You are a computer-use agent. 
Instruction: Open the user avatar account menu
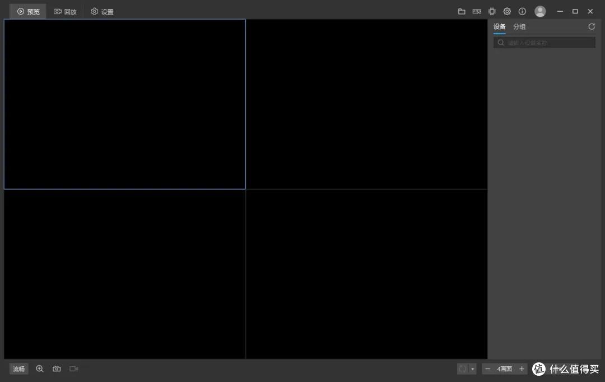tap(540, 12)
